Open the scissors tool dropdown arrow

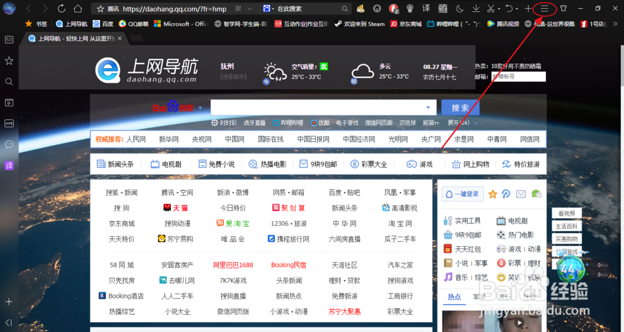click(x=499, y=9)
